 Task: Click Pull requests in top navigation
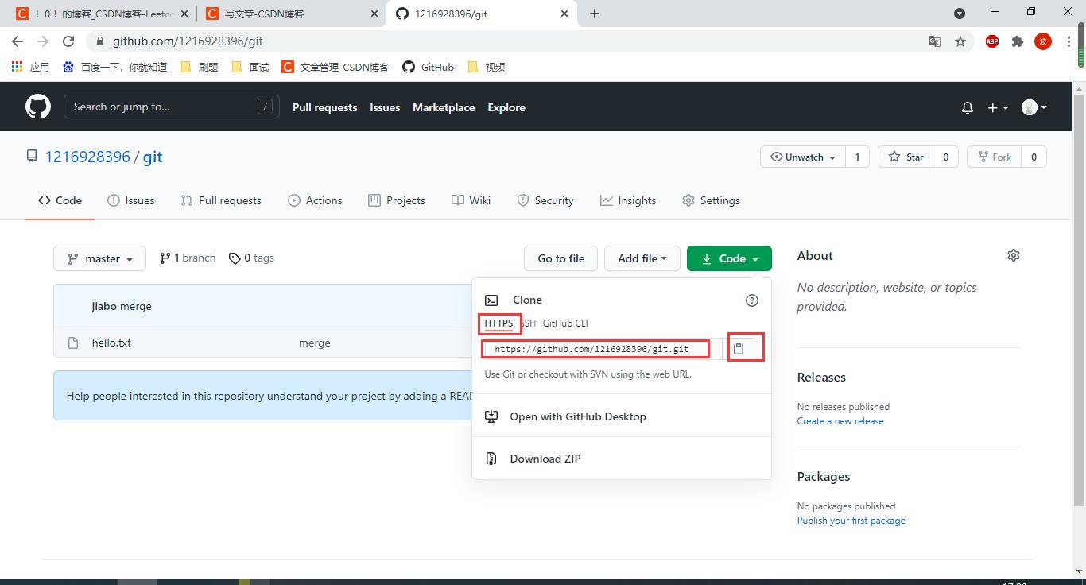point(324,107)
